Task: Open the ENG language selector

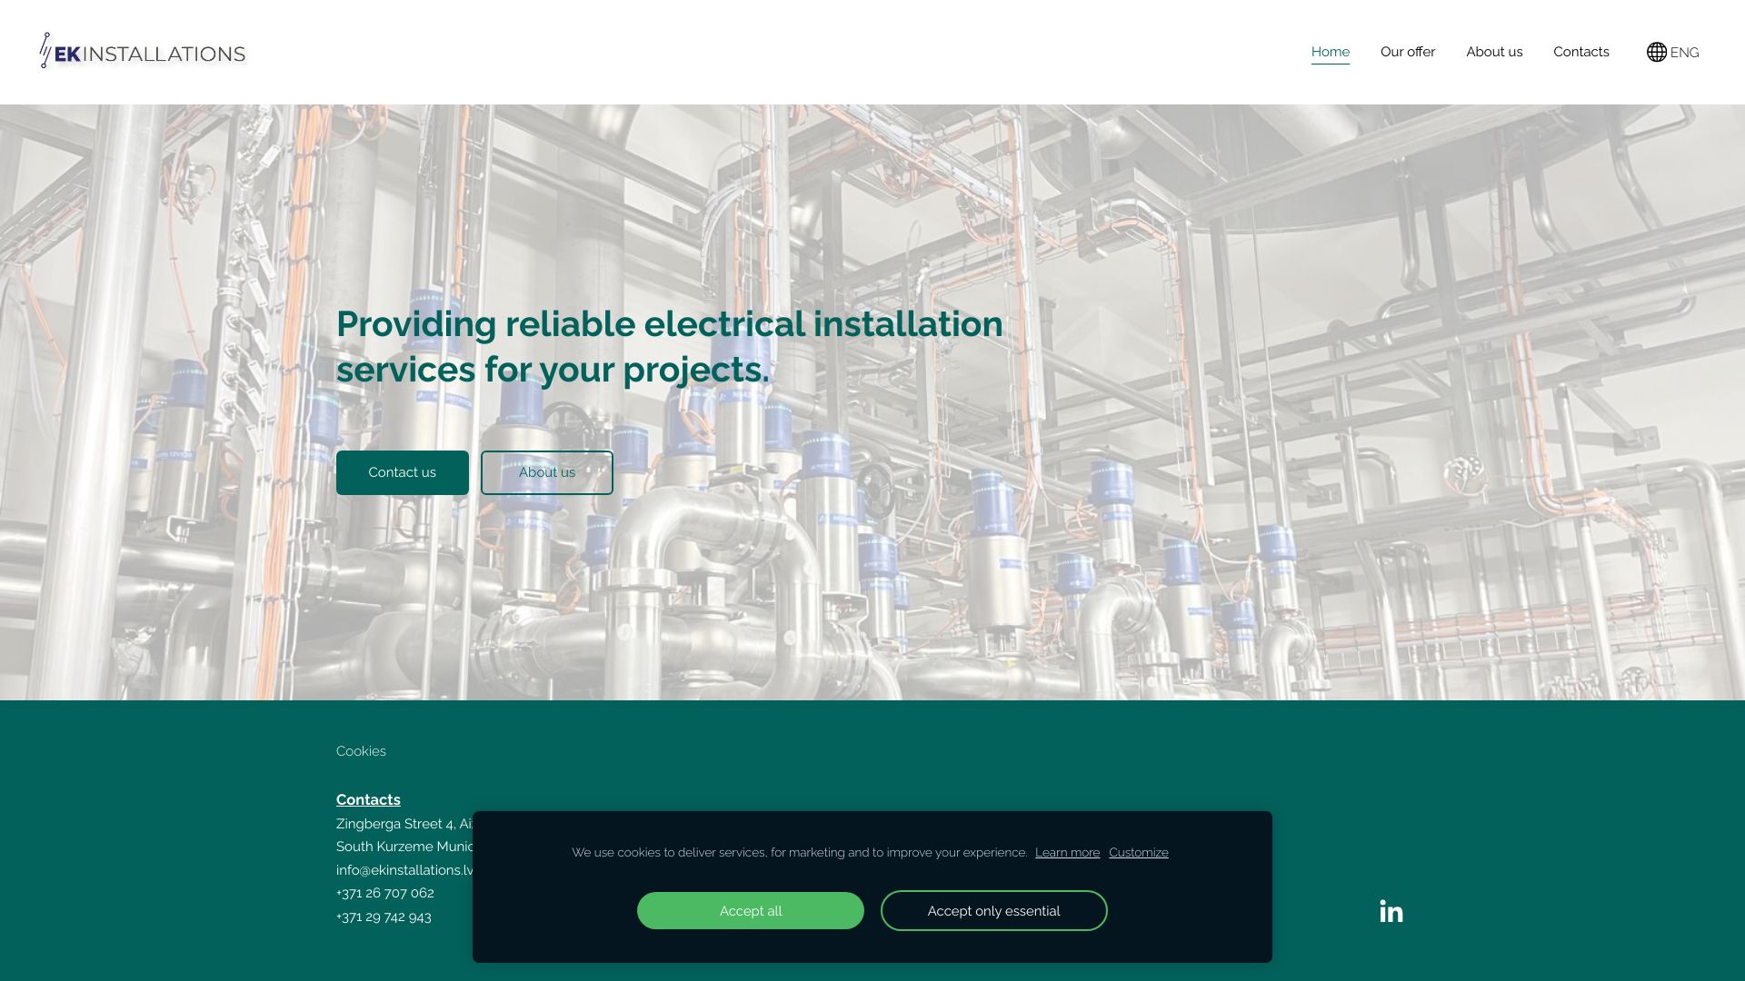Action: coord(1685,52)
